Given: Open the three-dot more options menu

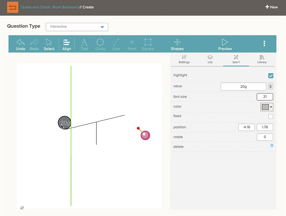Looking at the screenshot, I should [264, 43].
